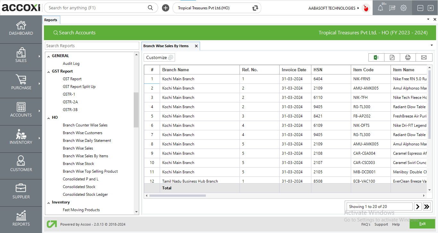Collapse the HO reports section

49,117
